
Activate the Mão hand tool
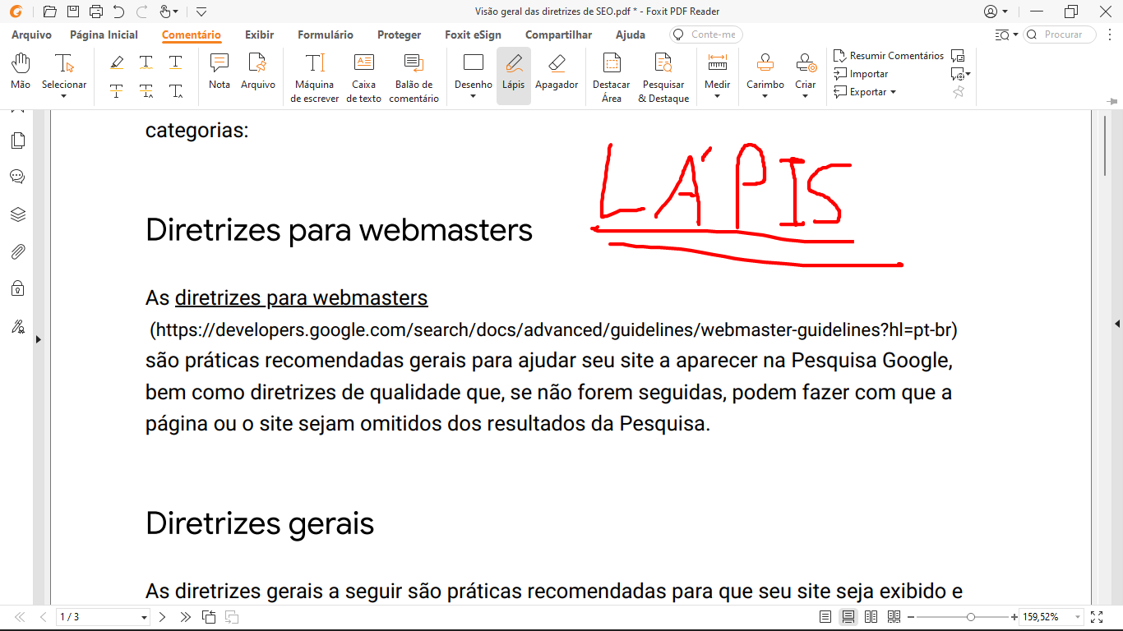(x=21, y=75)
